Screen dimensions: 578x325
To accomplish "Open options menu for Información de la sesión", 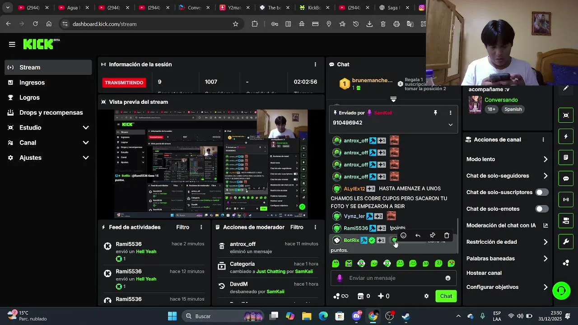I will tap(315, 65).
